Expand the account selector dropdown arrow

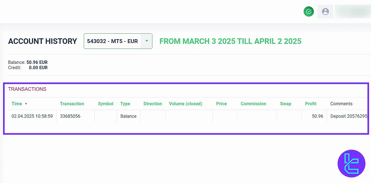(147, 41)
